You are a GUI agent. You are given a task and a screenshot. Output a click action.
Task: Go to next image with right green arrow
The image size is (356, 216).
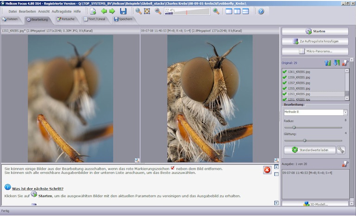coord(112,11)
